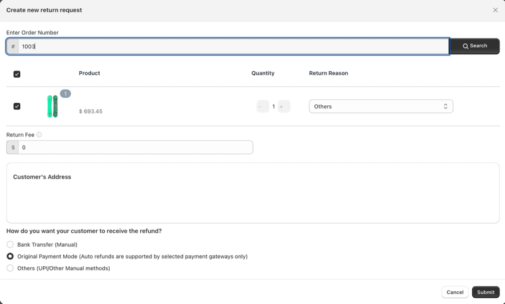The width and height of the screenshot is (505, 304).
Task: Click the Product column header
Action: (x=90, y=73)
